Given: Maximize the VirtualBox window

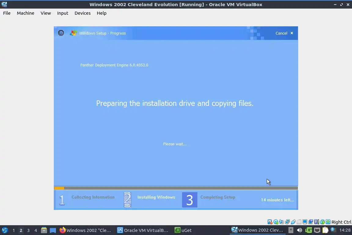Looking at the screenshot, I should (x=341, y=5).
